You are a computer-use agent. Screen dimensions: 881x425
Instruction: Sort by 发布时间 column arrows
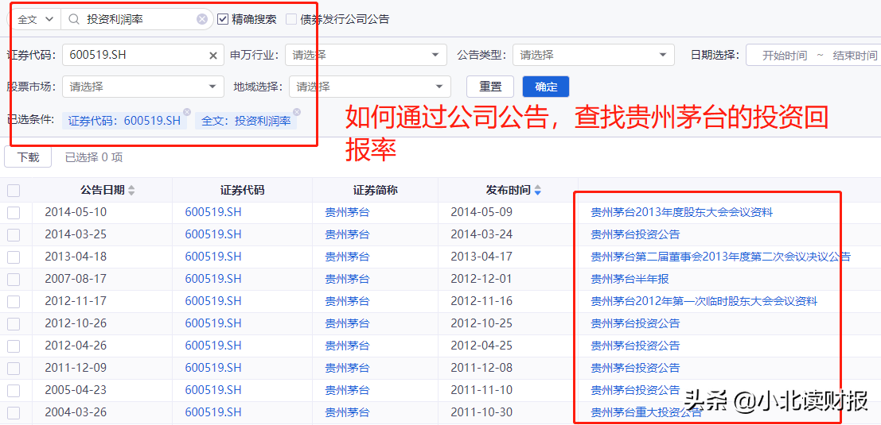click(x=538, y=191)
